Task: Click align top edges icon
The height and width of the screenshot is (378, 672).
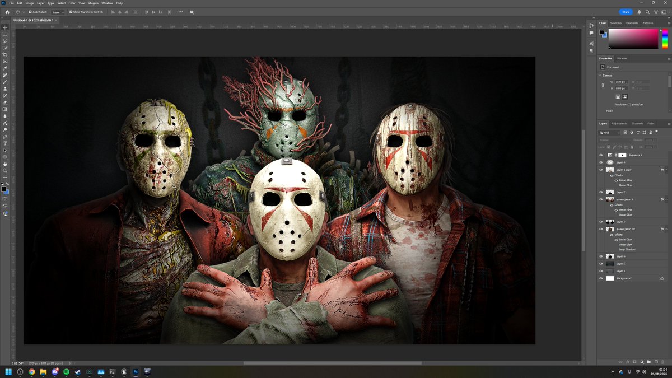Action: 147,12
